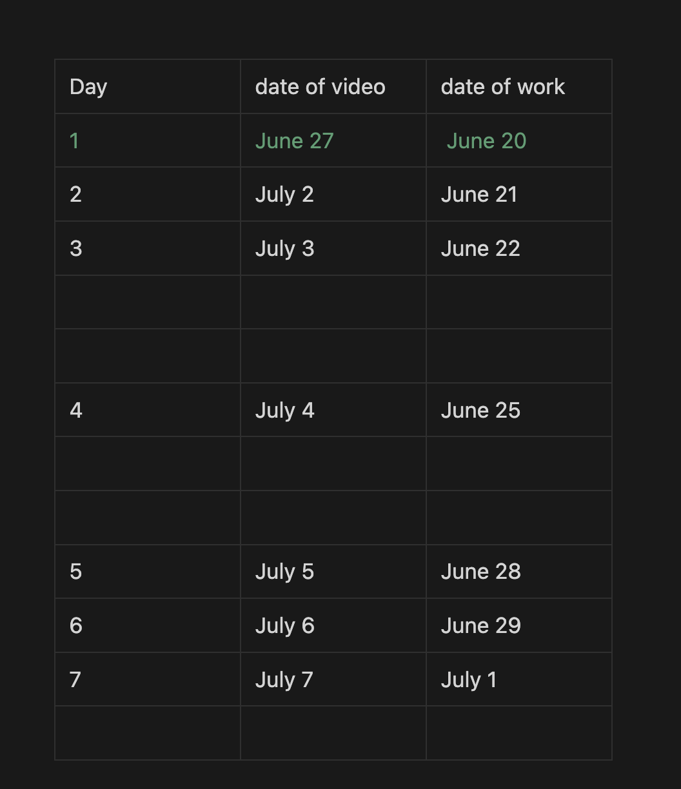Image resolution: width=681 pixels, height=789 pixels.
Task: Select the green "June 27" cell
Action: click(294, 141)
